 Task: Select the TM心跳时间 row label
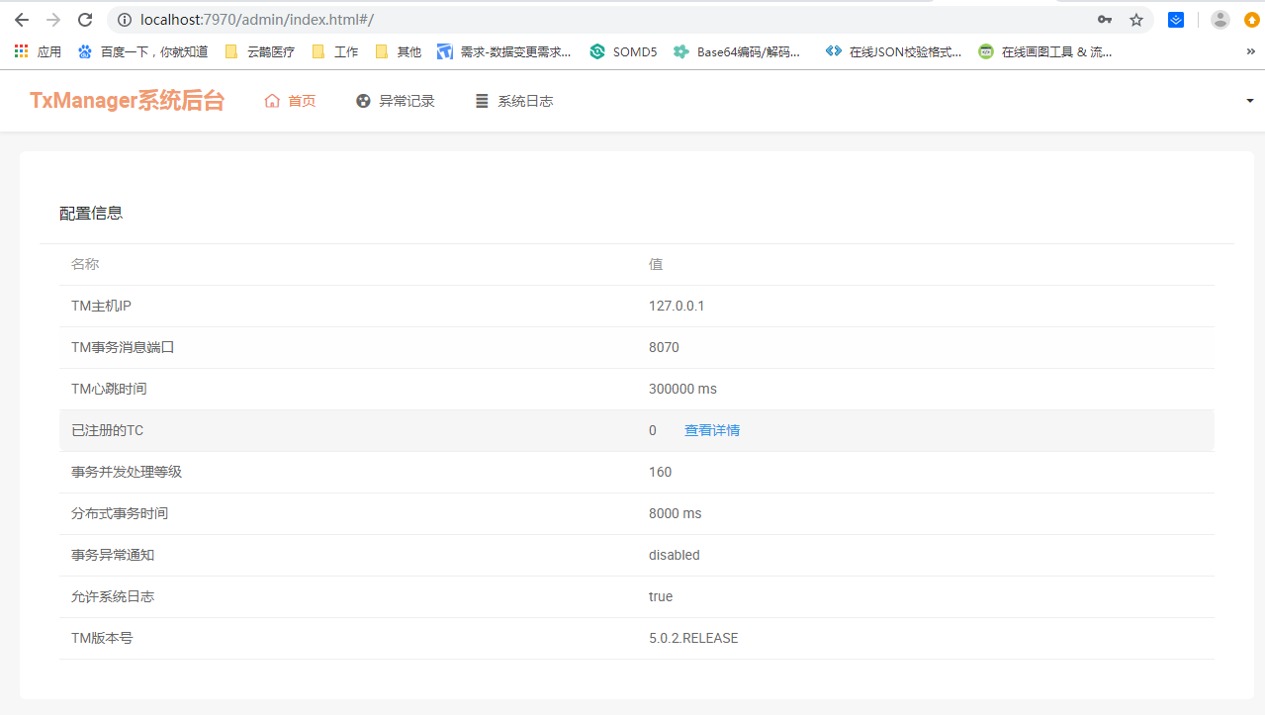[109, 389]
